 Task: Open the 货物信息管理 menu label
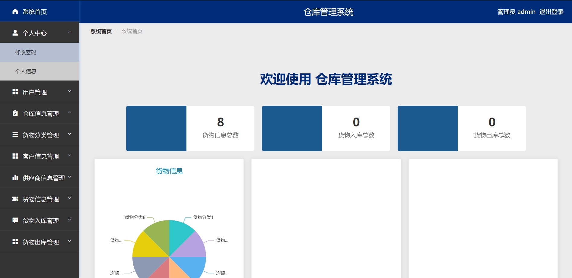41,199
